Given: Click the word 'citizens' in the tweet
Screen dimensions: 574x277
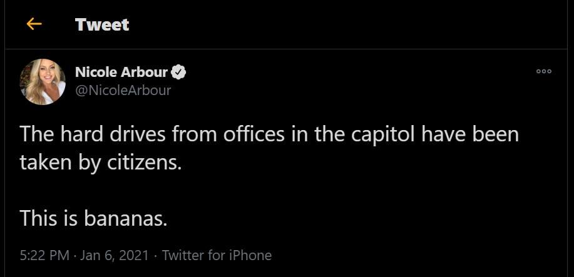Looking at the screenshot, I should (x=151, y=163).
